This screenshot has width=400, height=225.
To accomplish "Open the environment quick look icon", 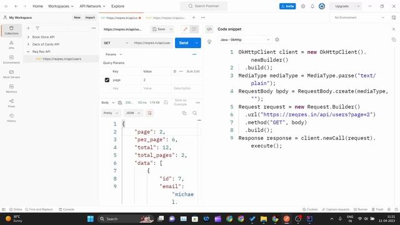I will [x=394, y=17].
